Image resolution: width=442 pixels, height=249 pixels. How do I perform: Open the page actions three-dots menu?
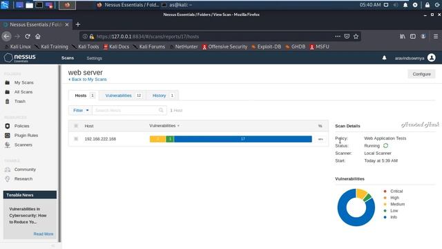[338, 37]
